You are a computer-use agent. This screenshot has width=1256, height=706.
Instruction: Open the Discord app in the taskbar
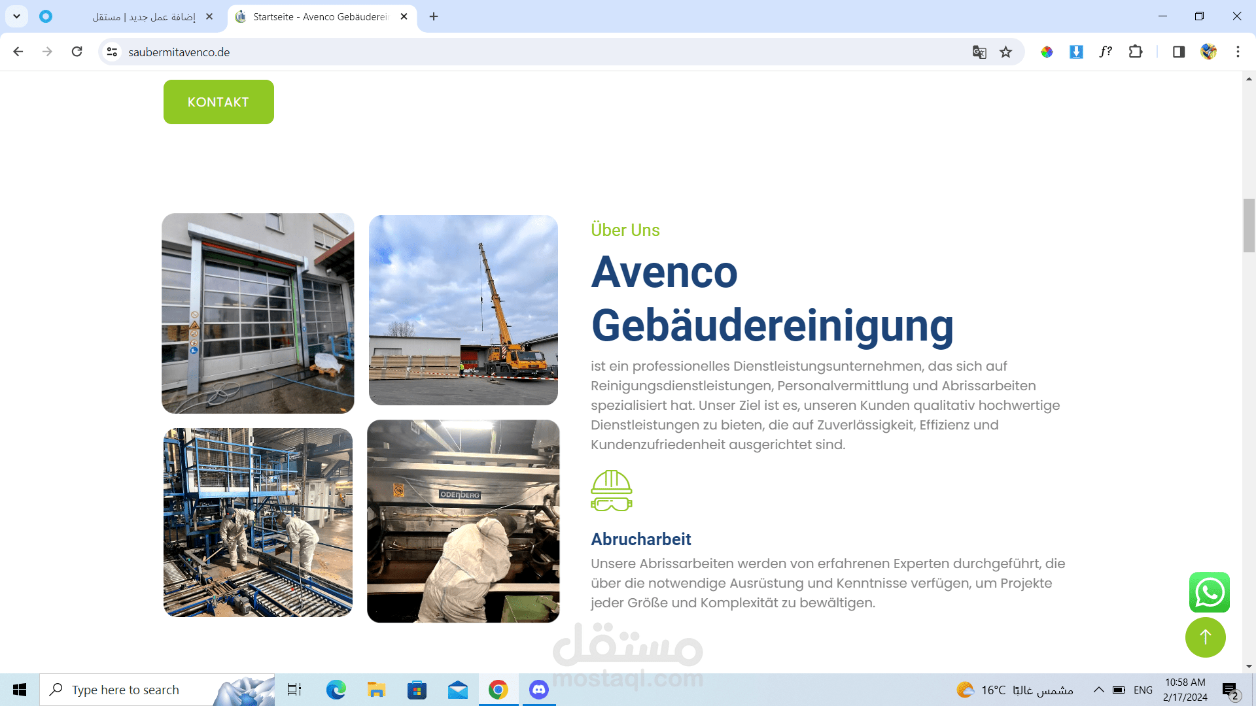pos(538,690)
